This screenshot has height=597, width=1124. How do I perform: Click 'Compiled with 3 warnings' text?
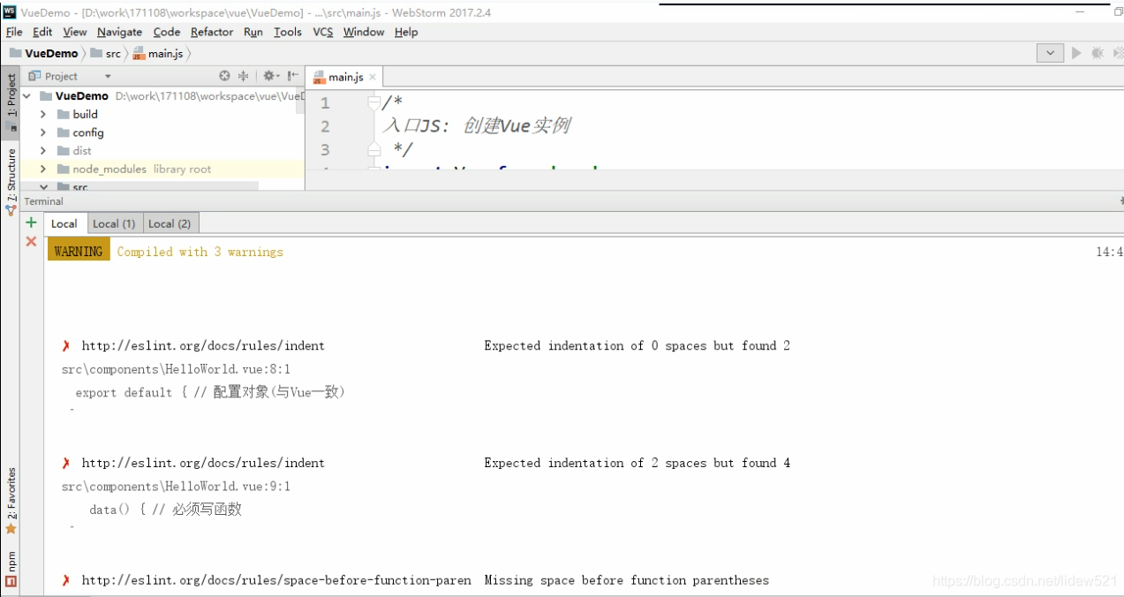point(200,252)
